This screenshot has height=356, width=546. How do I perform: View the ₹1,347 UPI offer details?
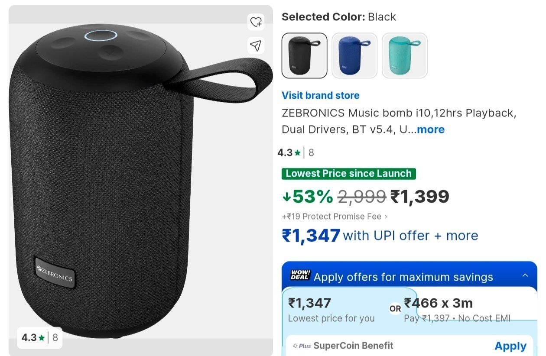[x=380, y=236]
